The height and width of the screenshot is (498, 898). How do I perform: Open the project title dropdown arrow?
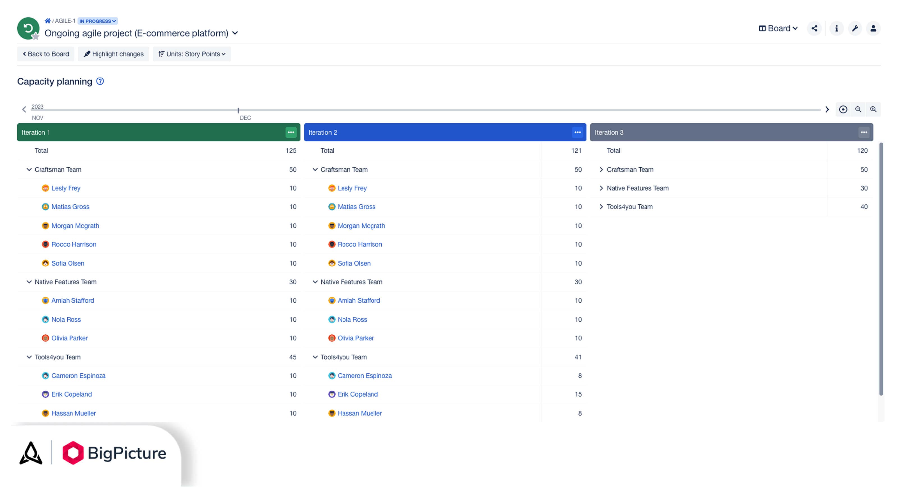click(235, 33)
